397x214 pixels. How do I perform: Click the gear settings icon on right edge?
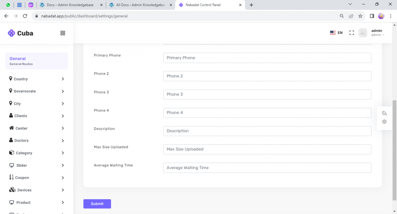tap(384, 122)
